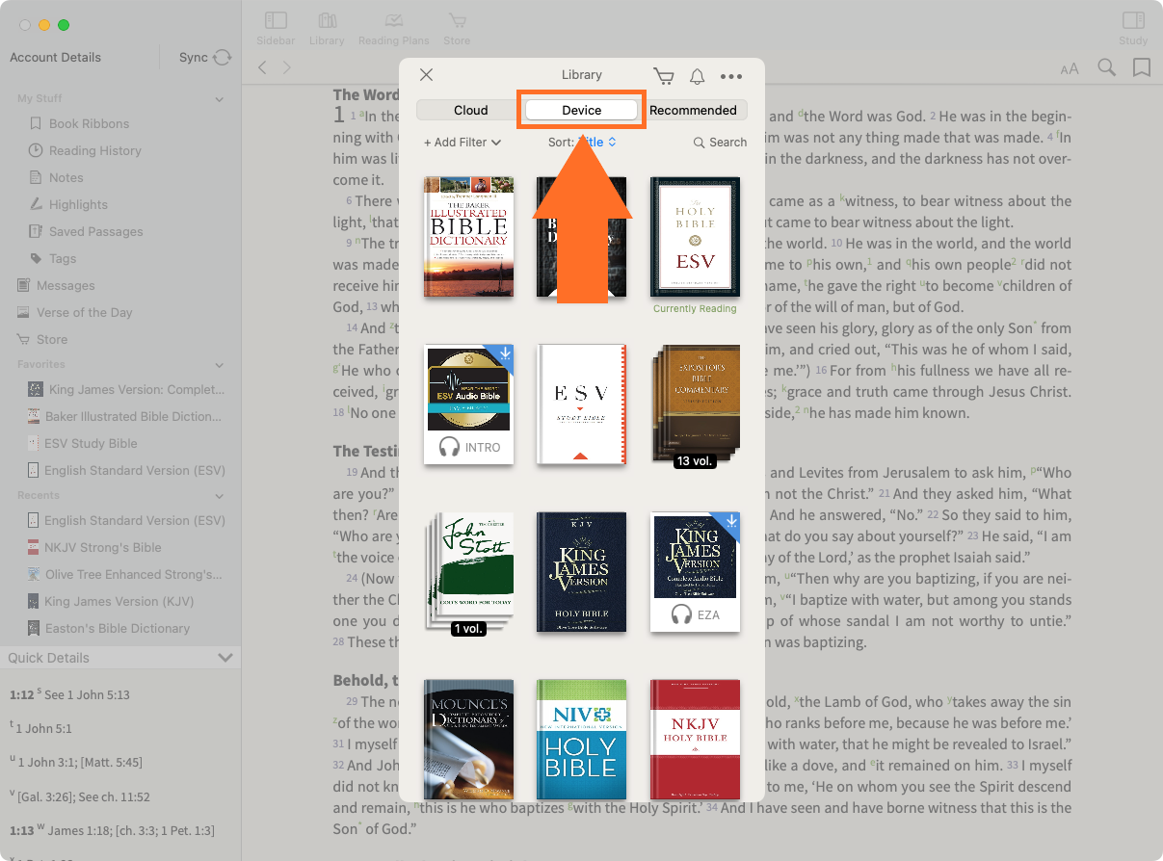Click Account Details in sidebar header
The image size is (1163, 861).
[55, 58]
